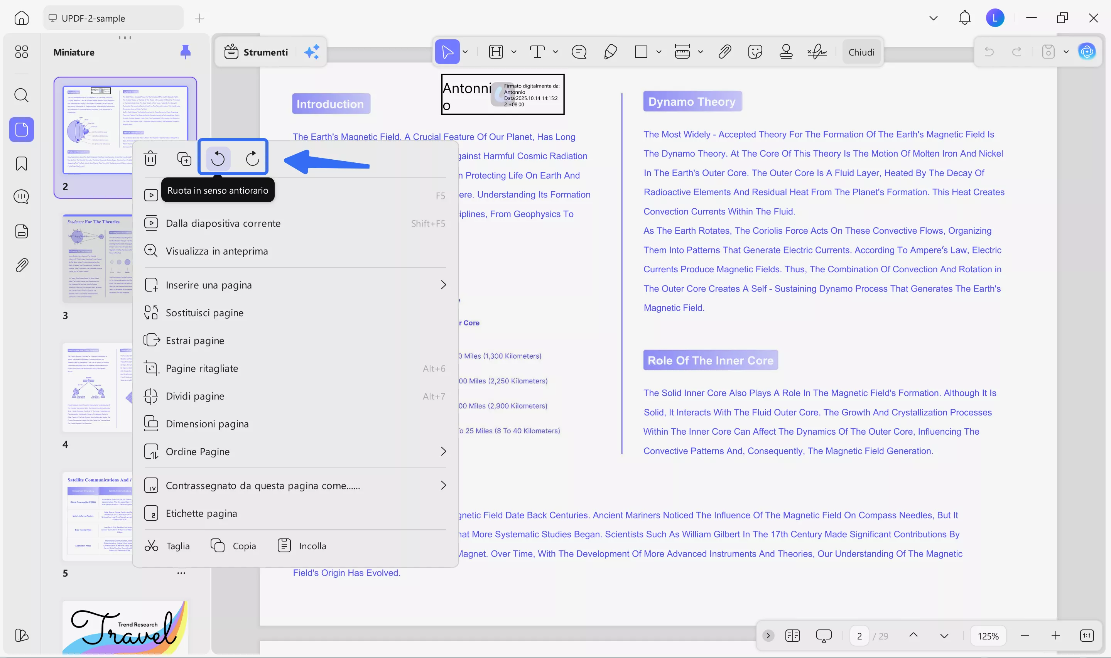Rotate the page counterclockwise
1111x658 pixels.
pos(218,158)
